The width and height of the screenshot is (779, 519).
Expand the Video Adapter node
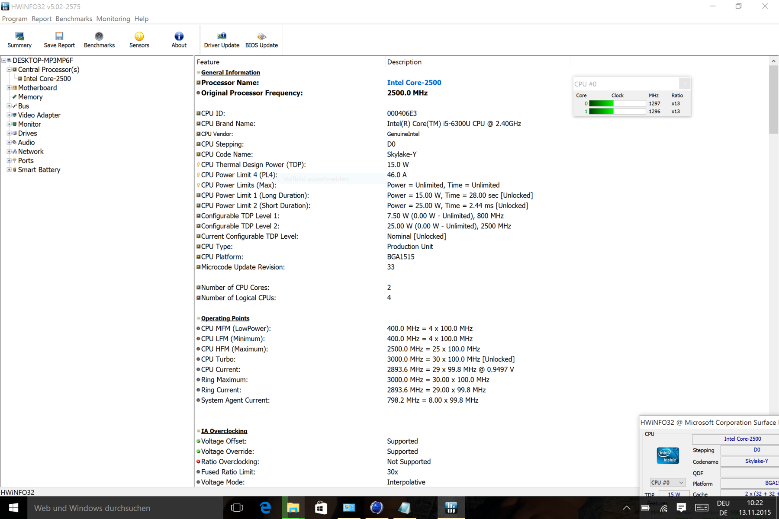point(9,115)
